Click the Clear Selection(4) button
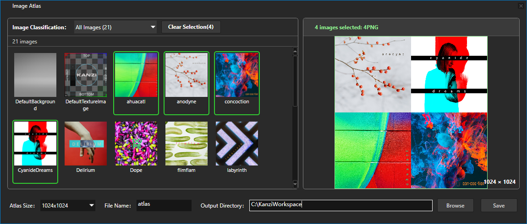The image size is (527, 224). pyautogui.click(x=191, y=27)
